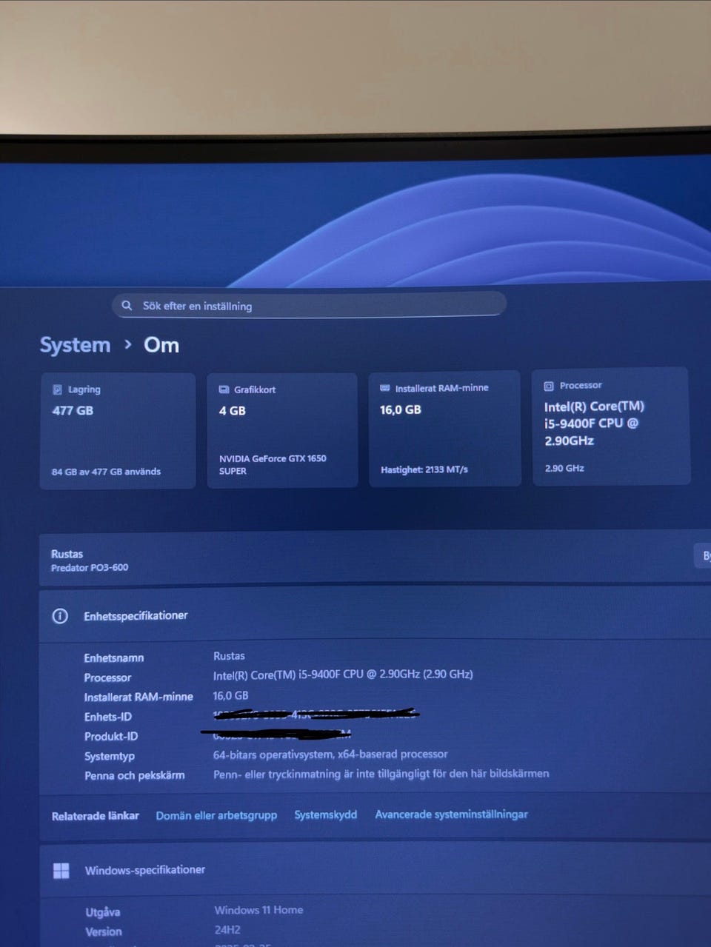Click the Lagring storage icon
Image resolution: width=711 pixels, height=947 pixels.
[57, 389]
